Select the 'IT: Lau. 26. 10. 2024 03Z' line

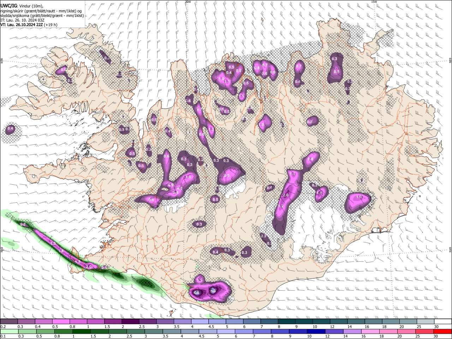point(22,20)
